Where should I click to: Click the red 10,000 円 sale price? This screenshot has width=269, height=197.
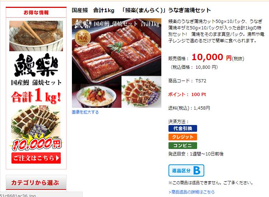212,57
